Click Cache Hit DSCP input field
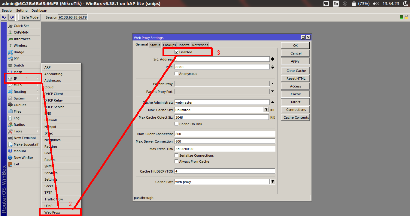 (x=225, y=171)
